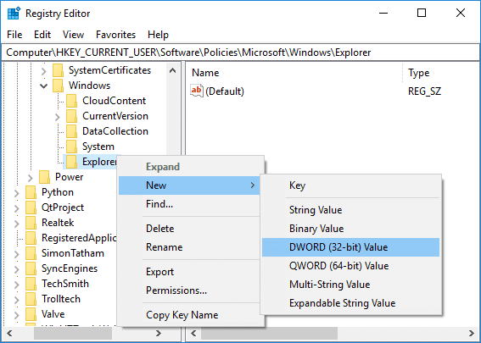Viewport: 481px width, 343px height.
Task: Collapse the Windows key in tree
Action: pyautogui.click(x=44, y=86)
